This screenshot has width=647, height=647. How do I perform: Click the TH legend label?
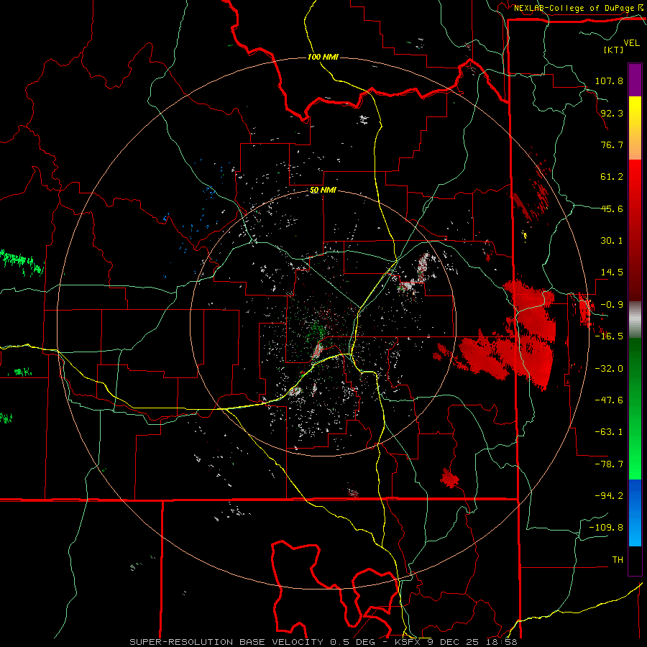(618, 560)
